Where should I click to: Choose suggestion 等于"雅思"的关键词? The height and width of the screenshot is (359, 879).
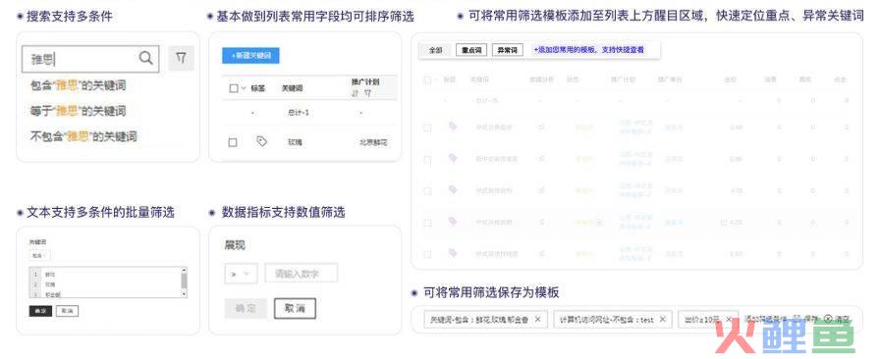(x=78, y=111)
